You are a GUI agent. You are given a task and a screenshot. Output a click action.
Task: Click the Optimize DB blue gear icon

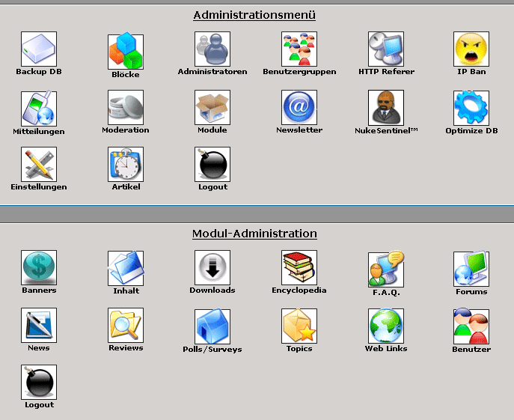coord(471,108)
